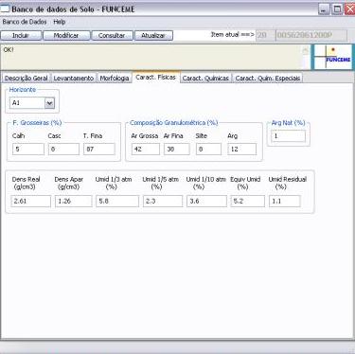Click the 'Horizonte' group label

click(23, 90)
